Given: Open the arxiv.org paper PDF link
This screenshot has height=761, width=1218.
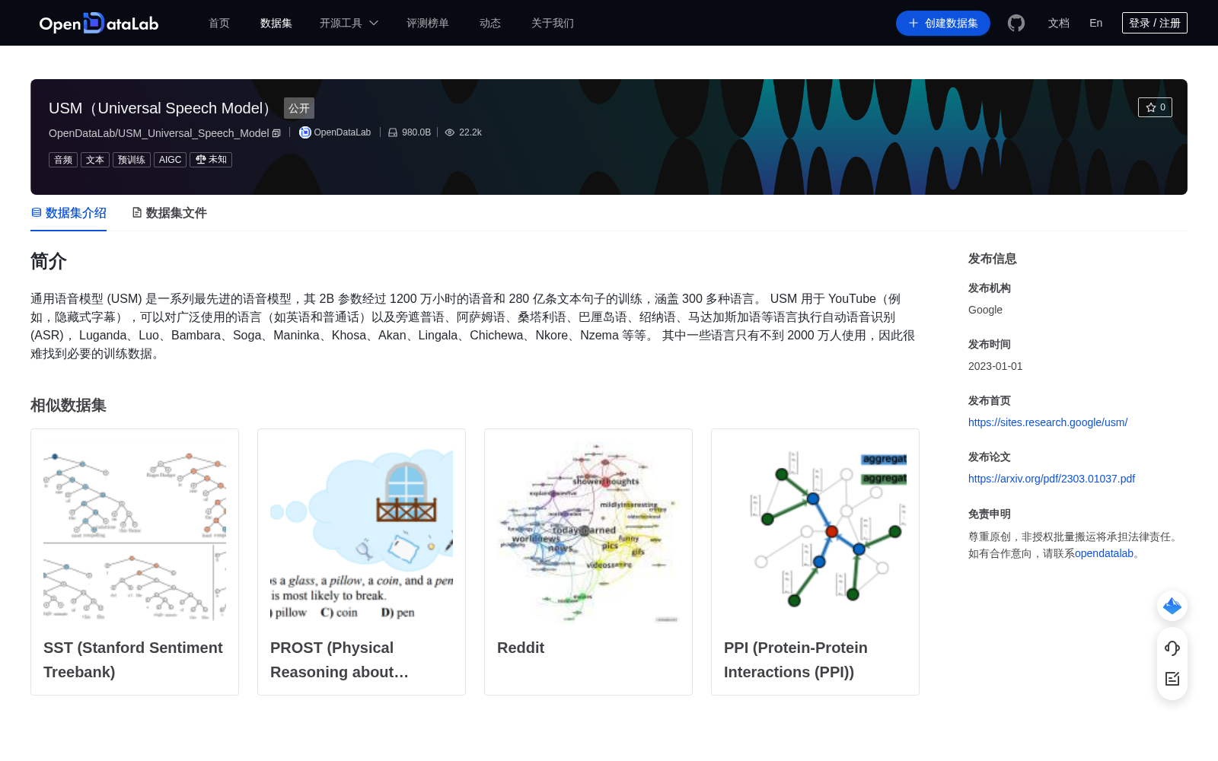Looking at the screenshot, I should (1051, 479).
